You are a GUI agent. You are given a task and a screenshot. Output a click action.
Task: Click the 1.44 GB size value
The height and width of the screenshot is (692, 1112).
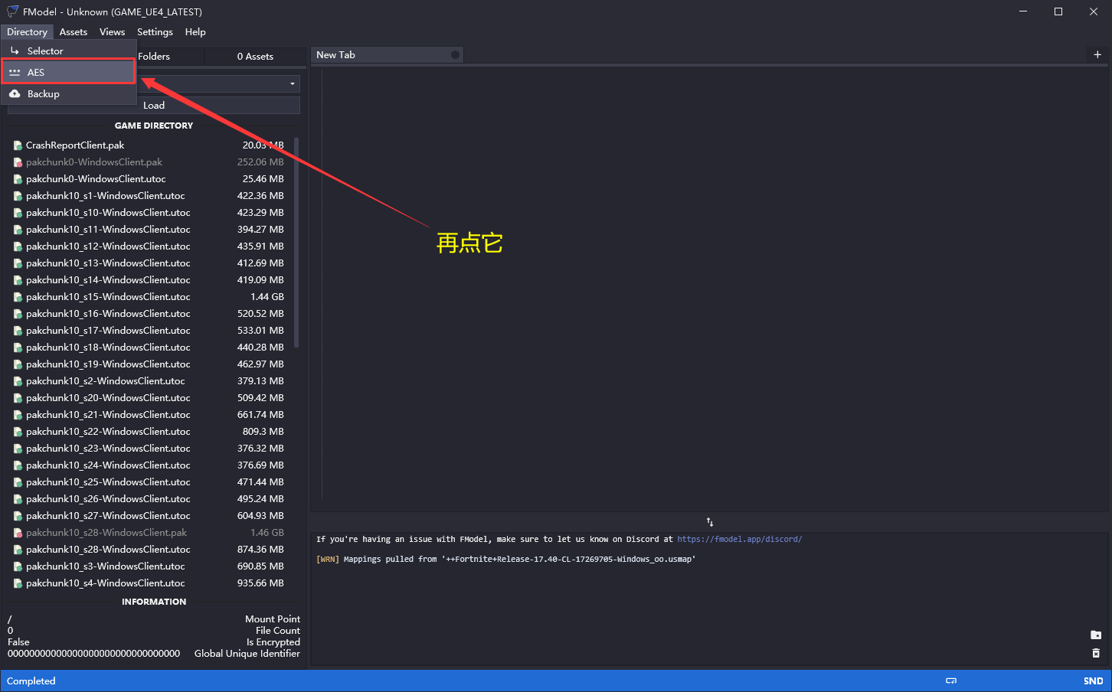coord(267,297)
